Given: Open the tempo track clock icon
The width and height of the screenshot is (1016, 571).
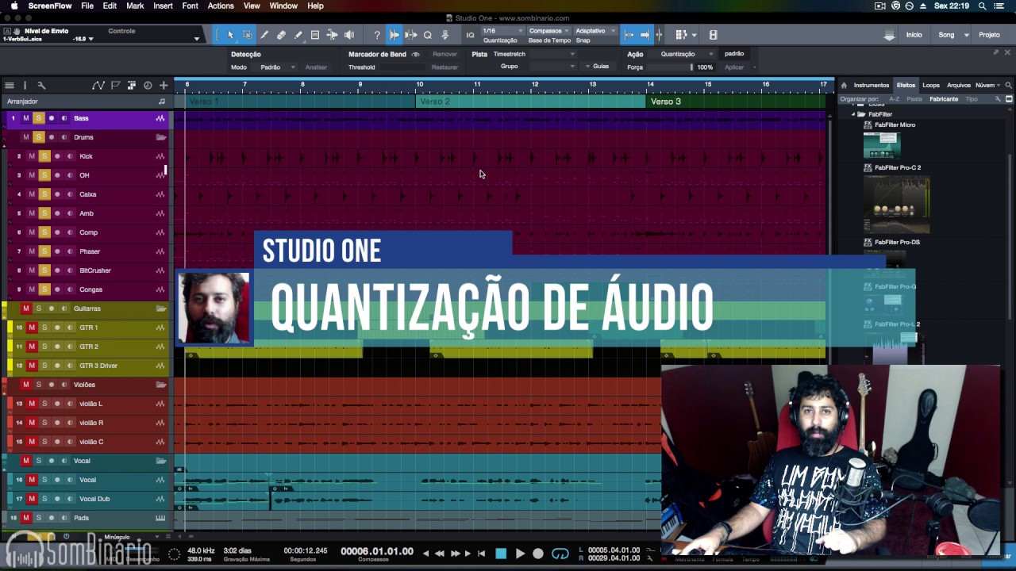Looking at the screenshot, I should click(148, 85).
